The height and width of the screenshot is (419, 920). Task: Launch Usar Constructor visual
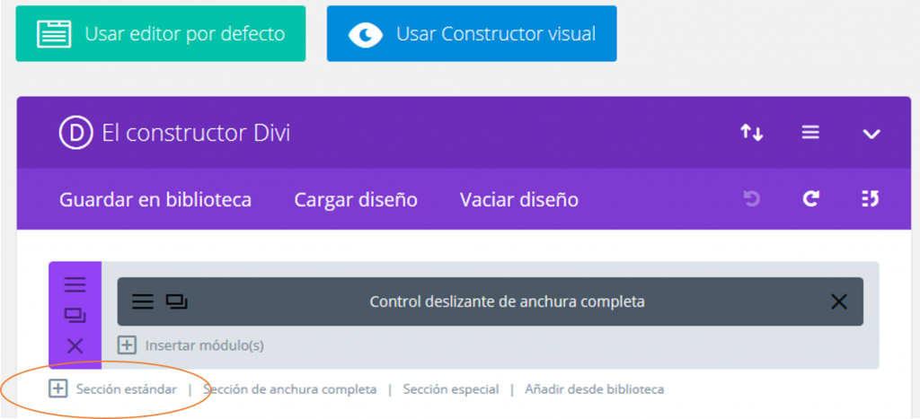pyautogui.click(x=472, y=34)
